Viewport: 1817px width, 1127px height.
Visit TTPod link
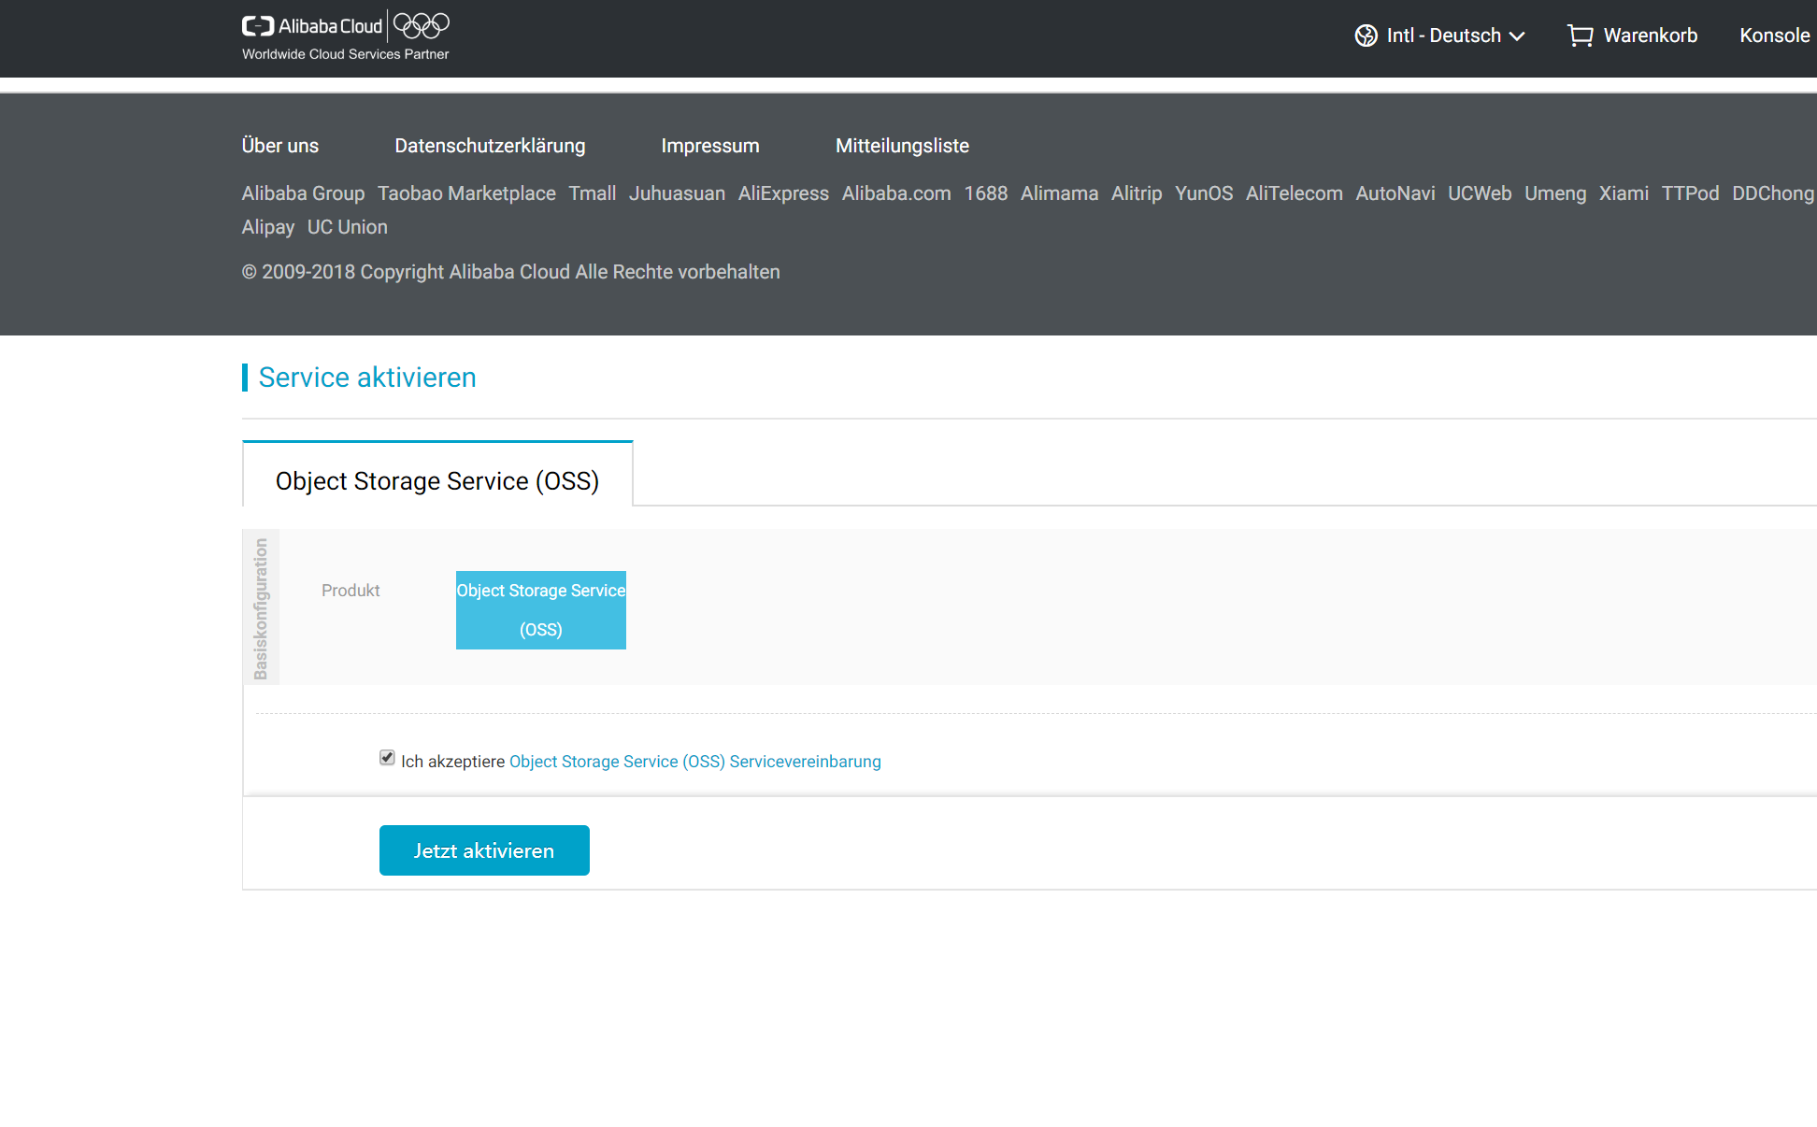tap(1690, 193)
